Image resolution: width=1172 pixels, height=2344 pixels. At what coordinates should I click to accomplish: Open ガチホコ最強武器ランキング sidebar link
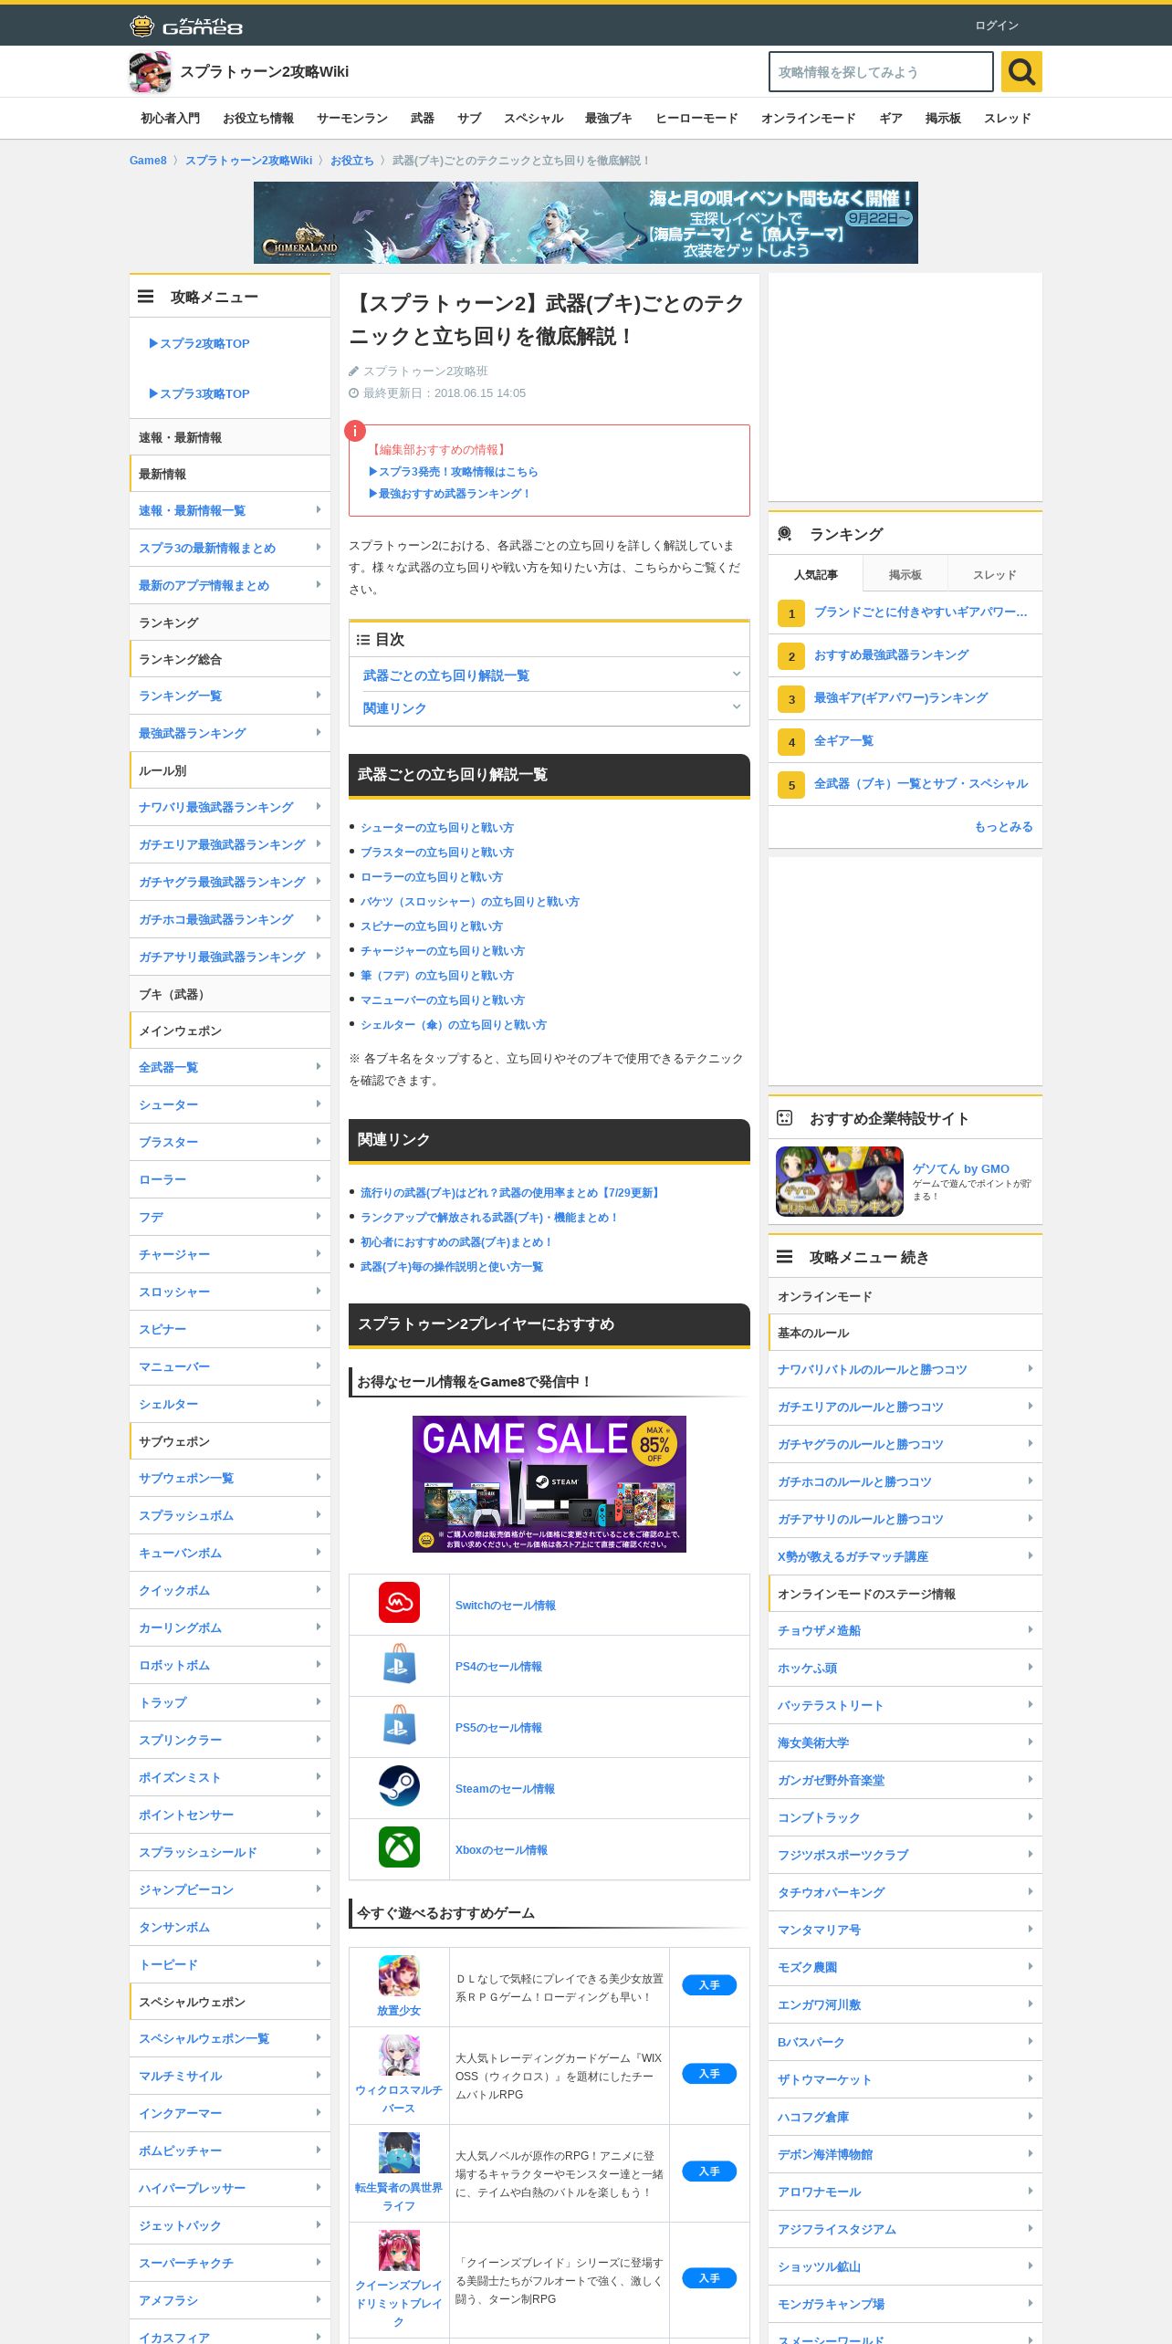click(216, 920)
